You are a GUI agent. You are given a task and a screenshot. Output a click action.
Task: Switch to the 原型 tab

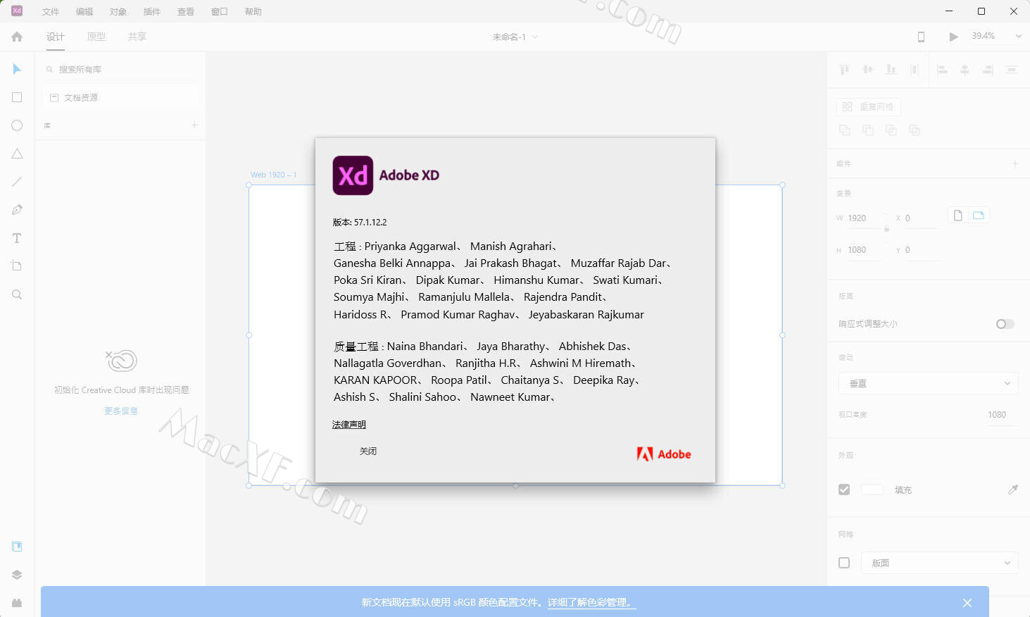(96, 37)
